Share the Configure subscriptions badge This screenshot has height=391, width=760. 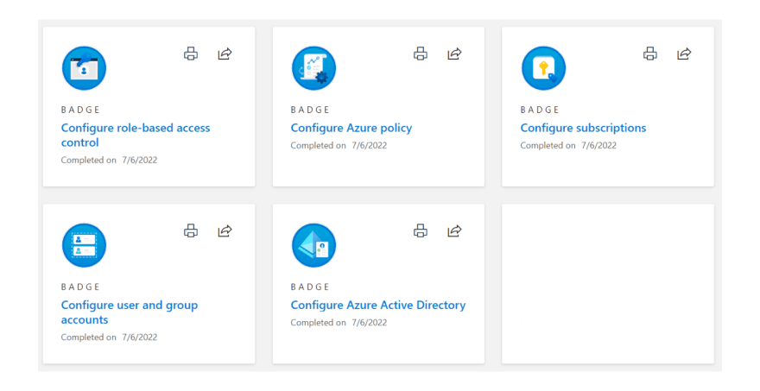(x=684, y=54)
